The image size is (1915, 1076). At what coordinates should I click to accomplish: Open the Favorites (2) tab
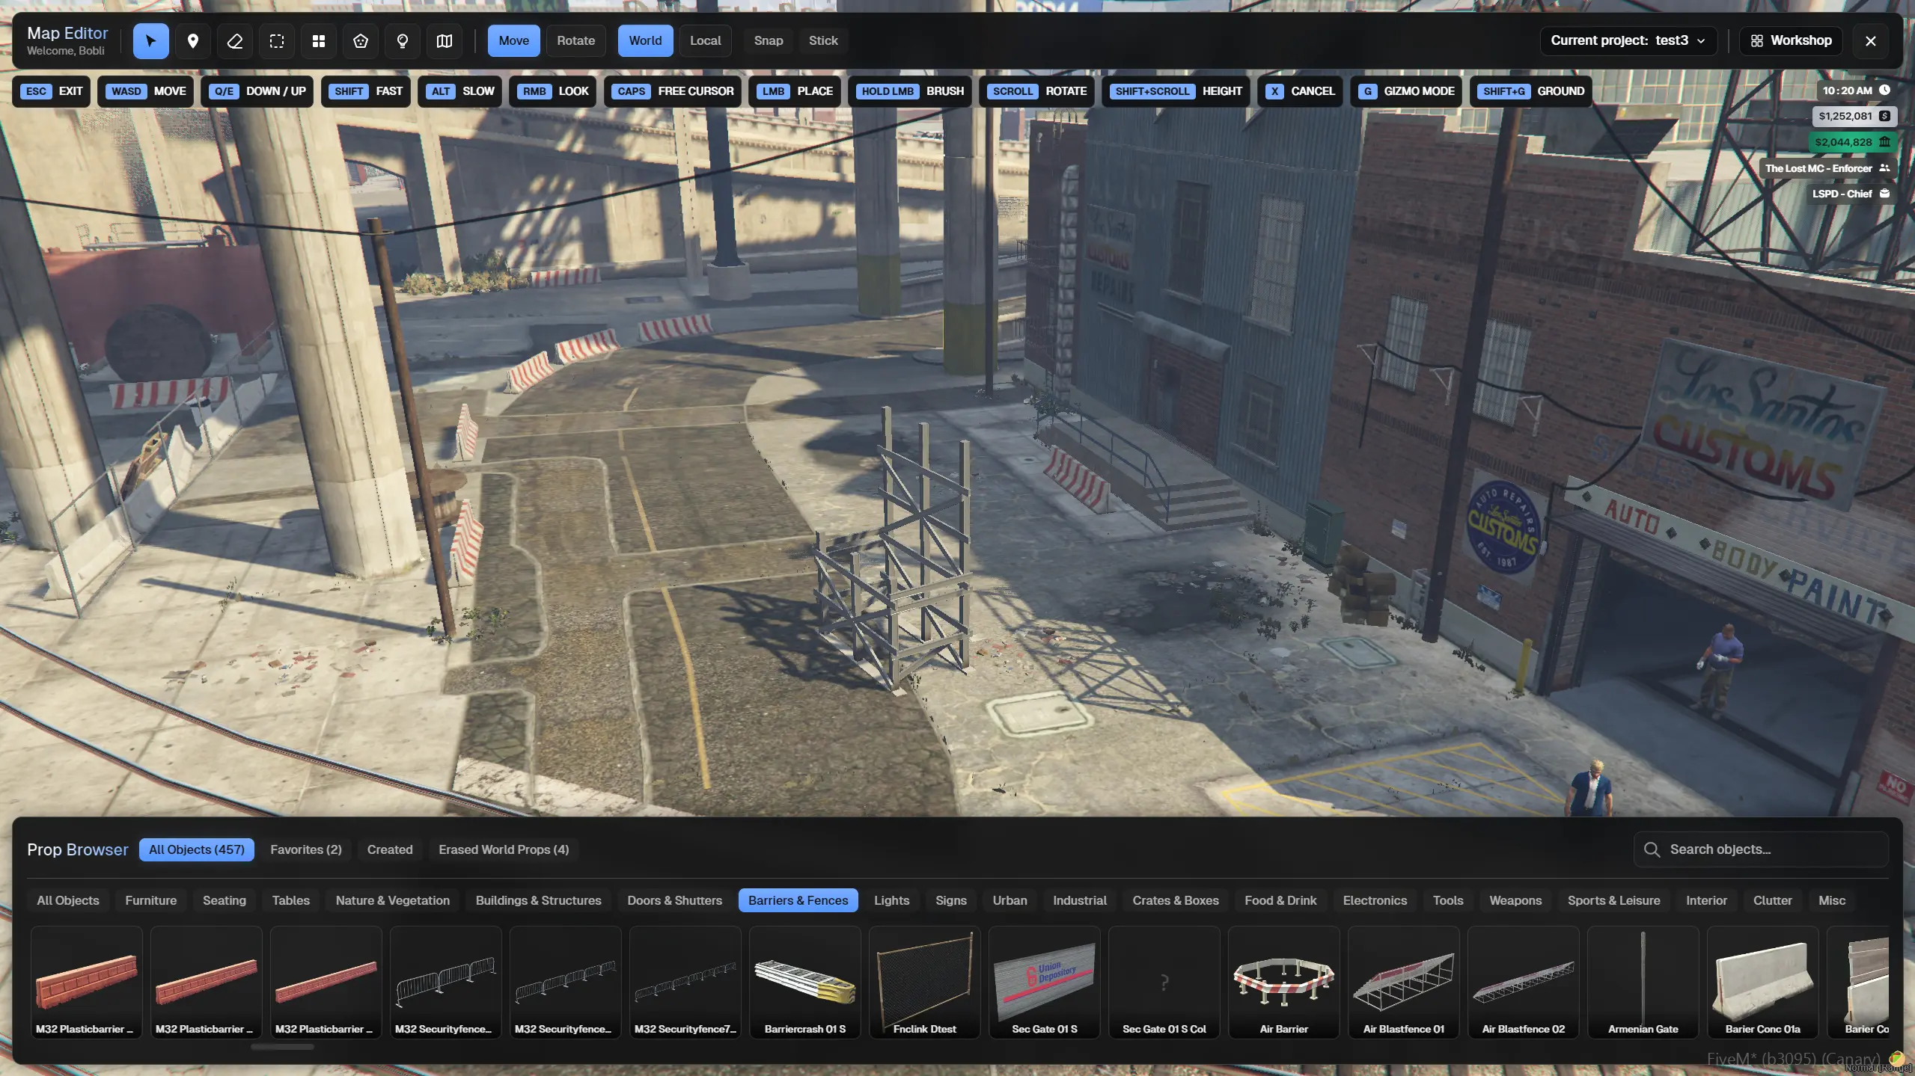[305, 849]
